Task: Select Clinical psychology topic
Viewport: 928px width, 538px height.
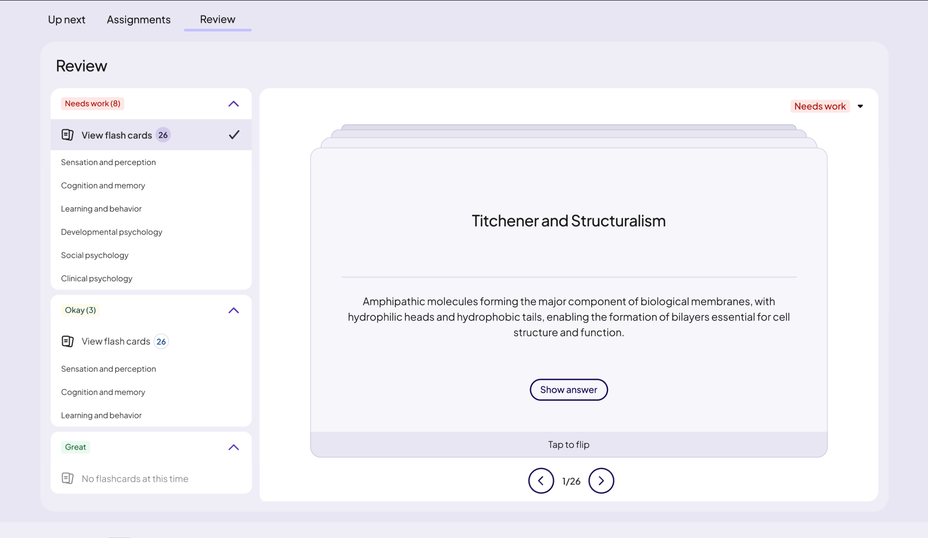Action: point(97,279)
